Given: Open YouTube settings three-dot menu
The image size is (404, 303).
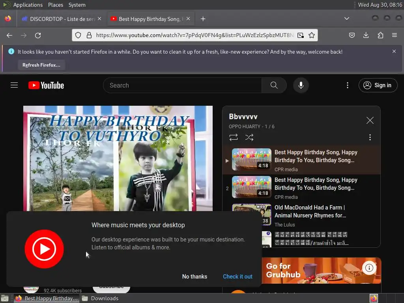Looking at the screenshot, I should (348, 85).
